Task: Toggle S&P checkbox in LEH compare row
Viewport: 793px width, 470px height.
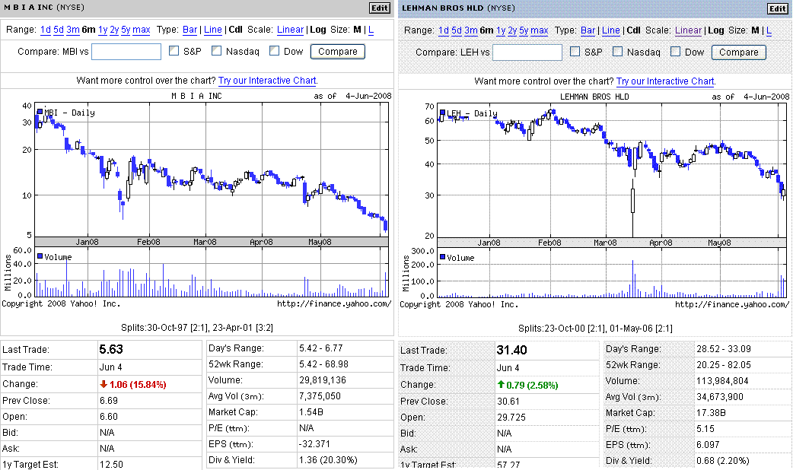Action: 572,52
